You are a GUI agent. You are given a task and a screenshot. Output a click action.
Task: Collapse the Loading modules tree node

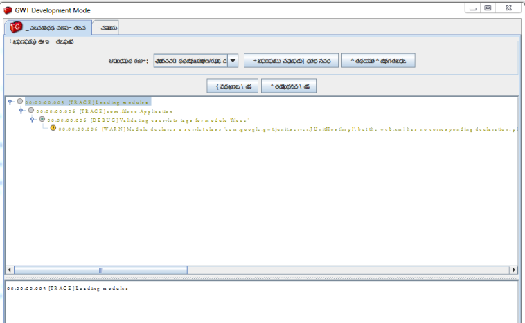pos(10,102)
